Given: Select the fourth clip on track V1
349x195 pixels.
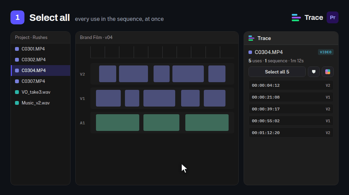Looking at the screenshot, I should tap(190, 98).
